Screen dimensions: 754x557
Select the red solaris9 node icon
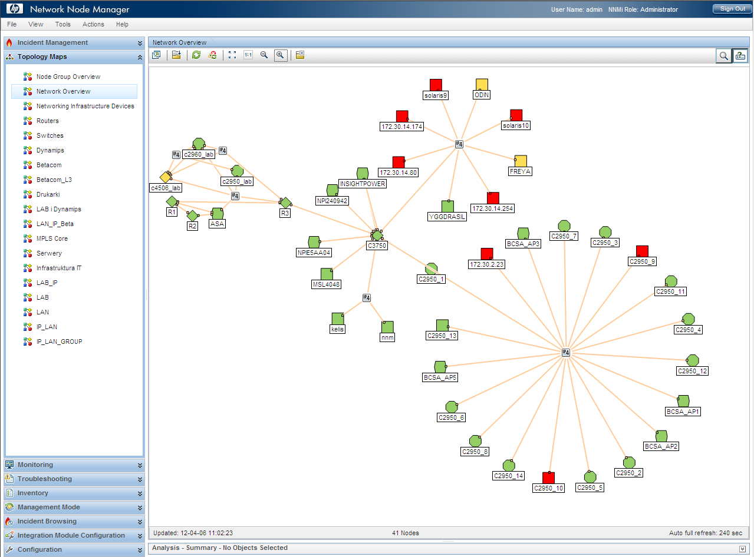click(x=436, y=85)
